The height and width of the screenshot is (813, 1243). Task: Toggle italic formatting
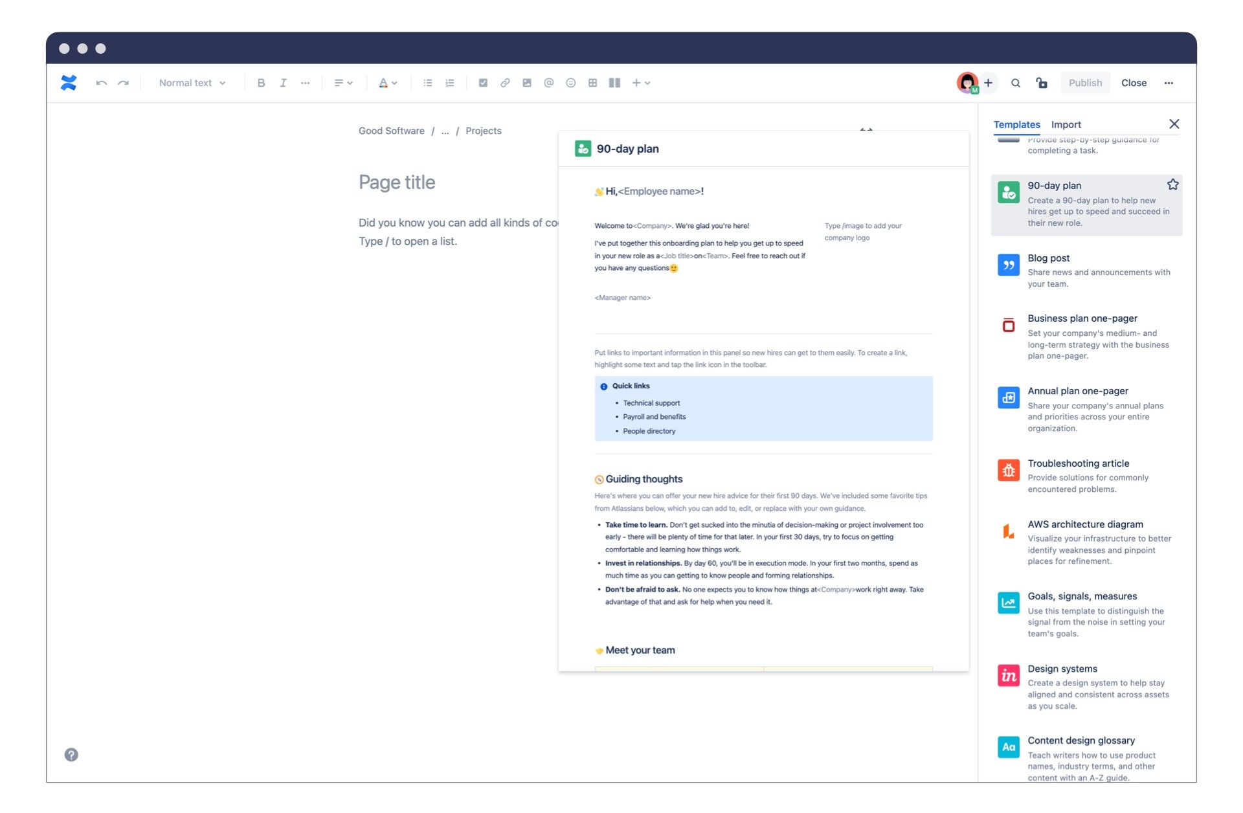pyautogui.click(x=283, y=83)
